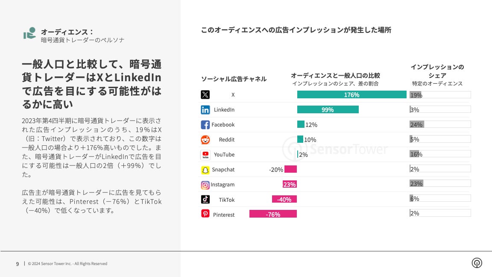492x277 pixels.
Task: Click the pink -76% Pinterest bar
Action: [273, 214]
